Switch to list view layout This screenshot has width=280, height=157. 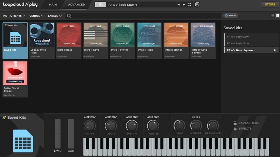[x=272, y=16]
